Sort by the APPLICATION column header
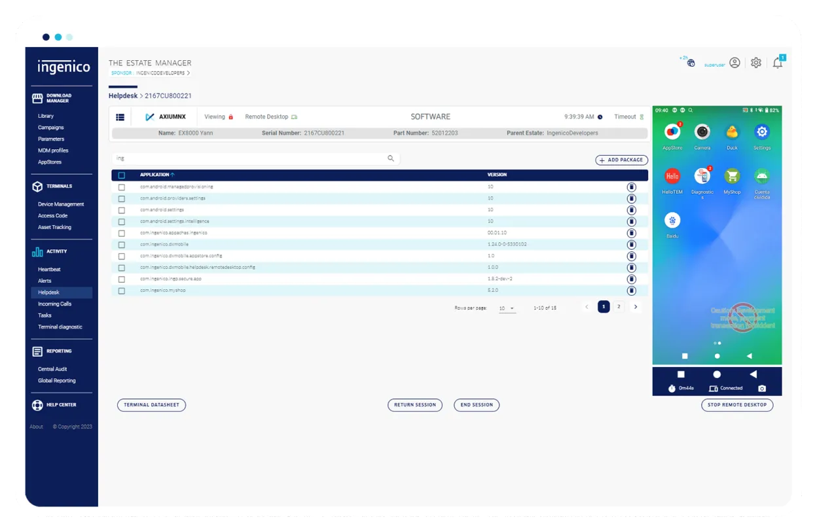The height and width of the screenshot is (532, 817). click(x=157, y=175)
